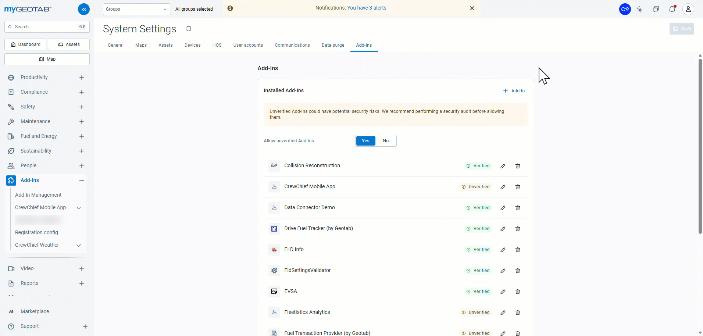Image resolution: width=703 pixels, height=336 pixels.
Task: Dismiss the notifications banner
Action: coord(472,8)
